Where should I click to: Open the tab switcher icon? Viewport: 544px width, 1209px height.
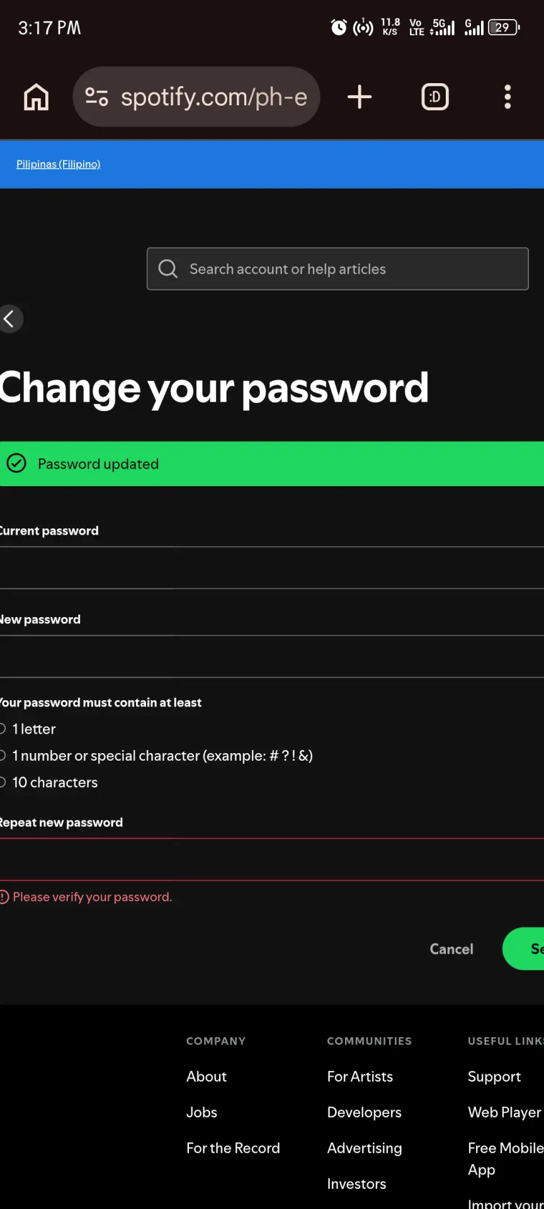click(435, 97)
